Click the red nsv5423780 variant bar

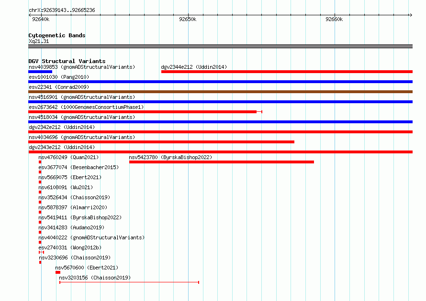click(222, 162)
